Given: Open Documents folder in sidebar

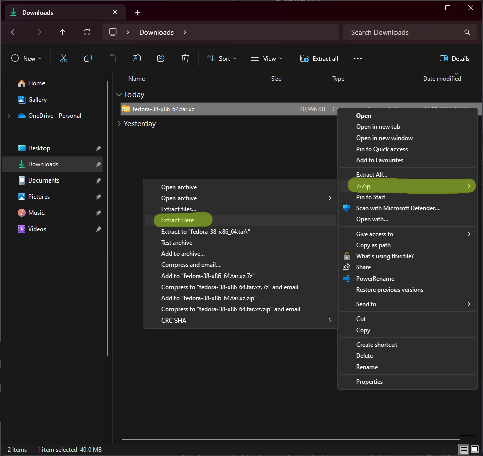Looking at the screenshot, I should click(x=43, y=180).
